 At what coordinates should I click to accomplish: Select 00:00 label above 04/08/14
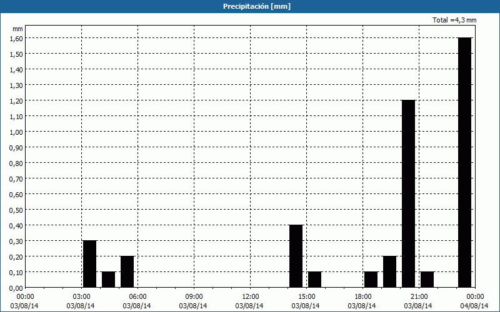point(475,297)
